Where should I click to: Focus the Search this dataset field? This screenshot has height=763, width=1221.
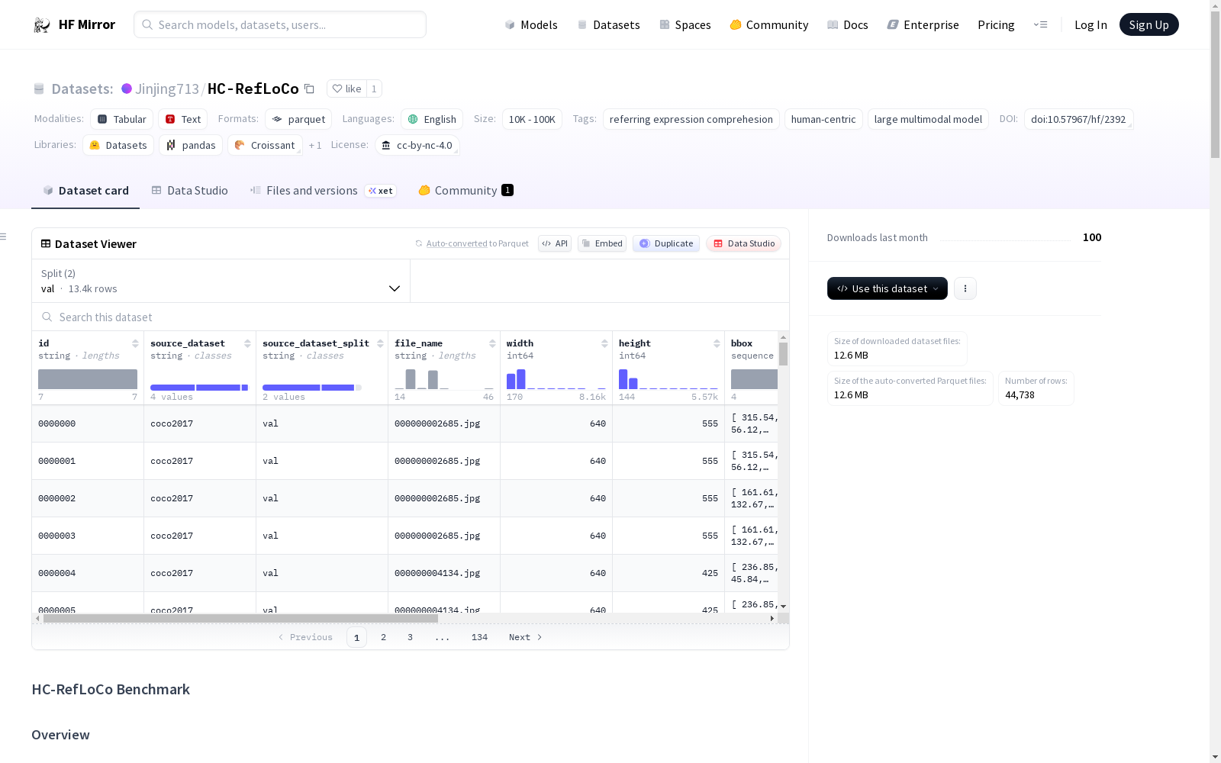[411, 317]
